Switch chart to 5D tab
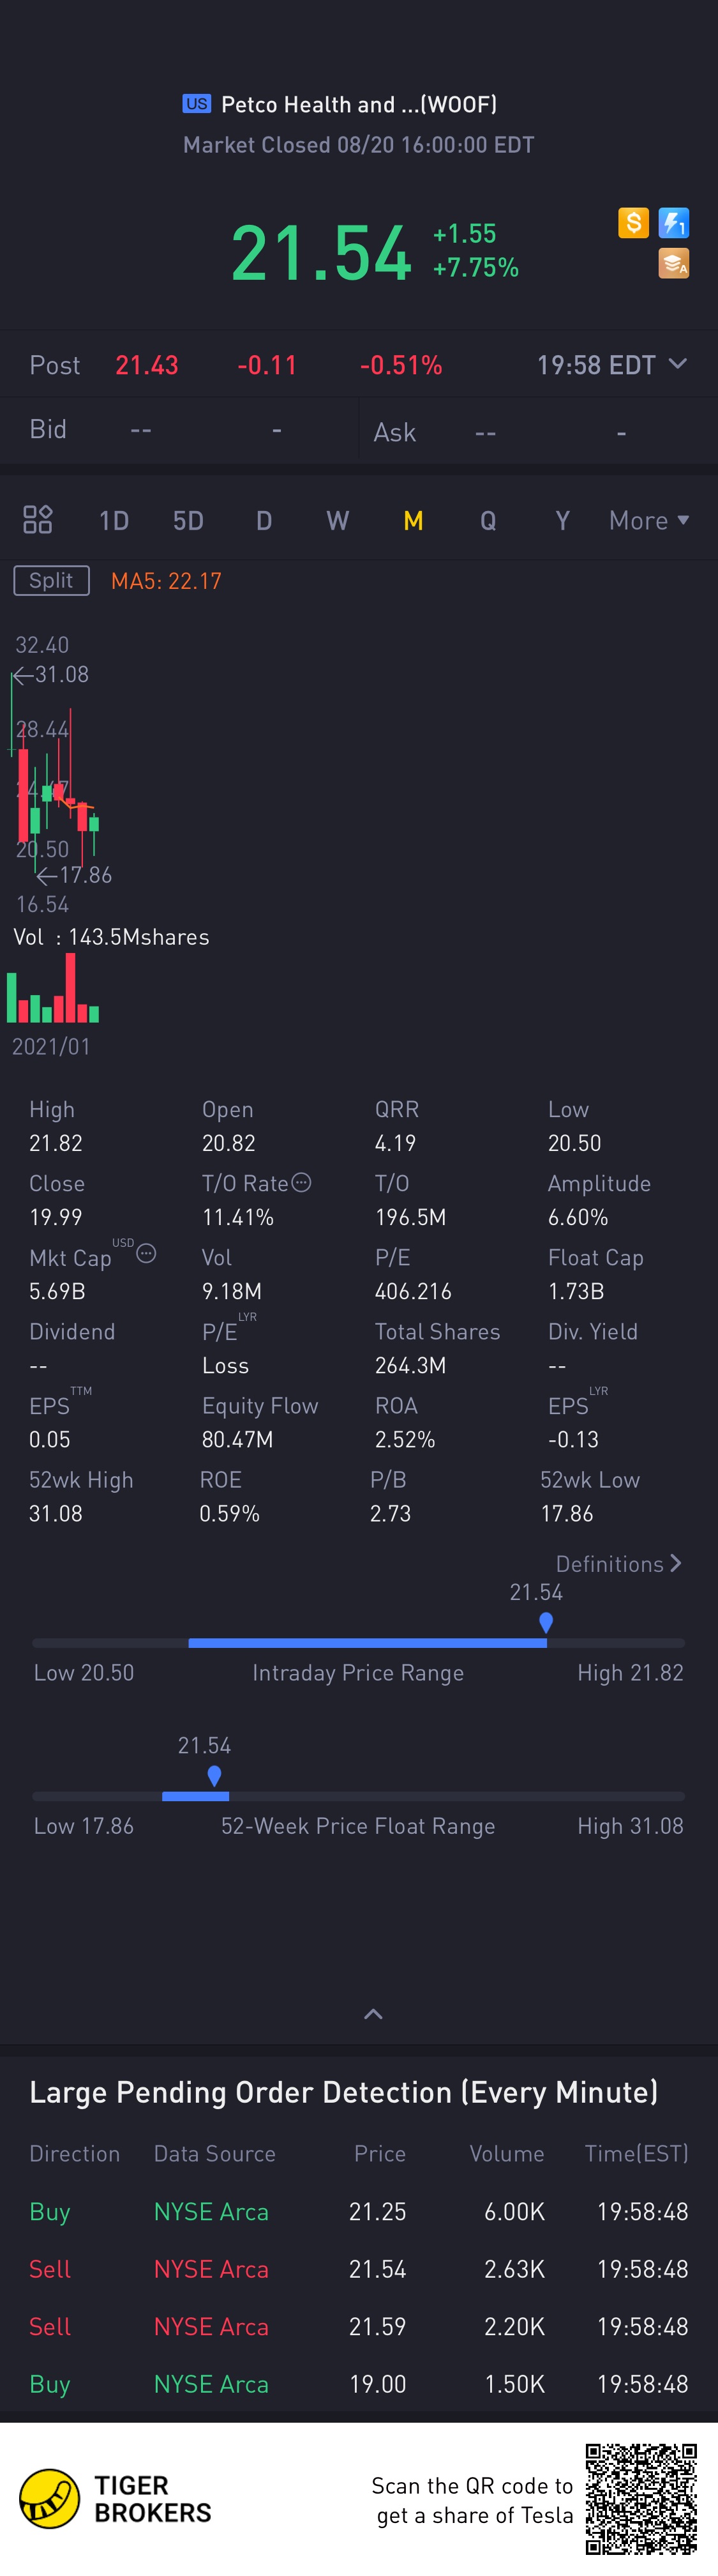 click(x=188, y=520)
